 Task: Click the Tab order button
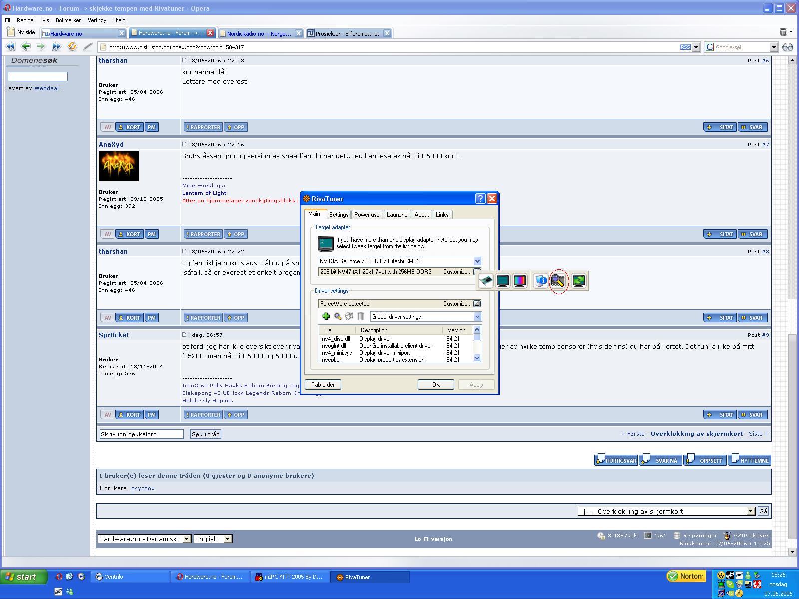323,384
